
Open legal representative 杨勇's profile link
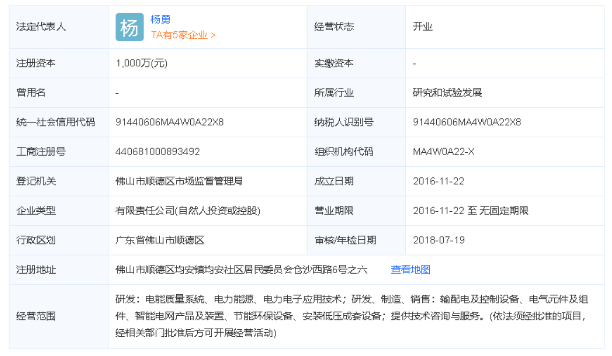160,20
